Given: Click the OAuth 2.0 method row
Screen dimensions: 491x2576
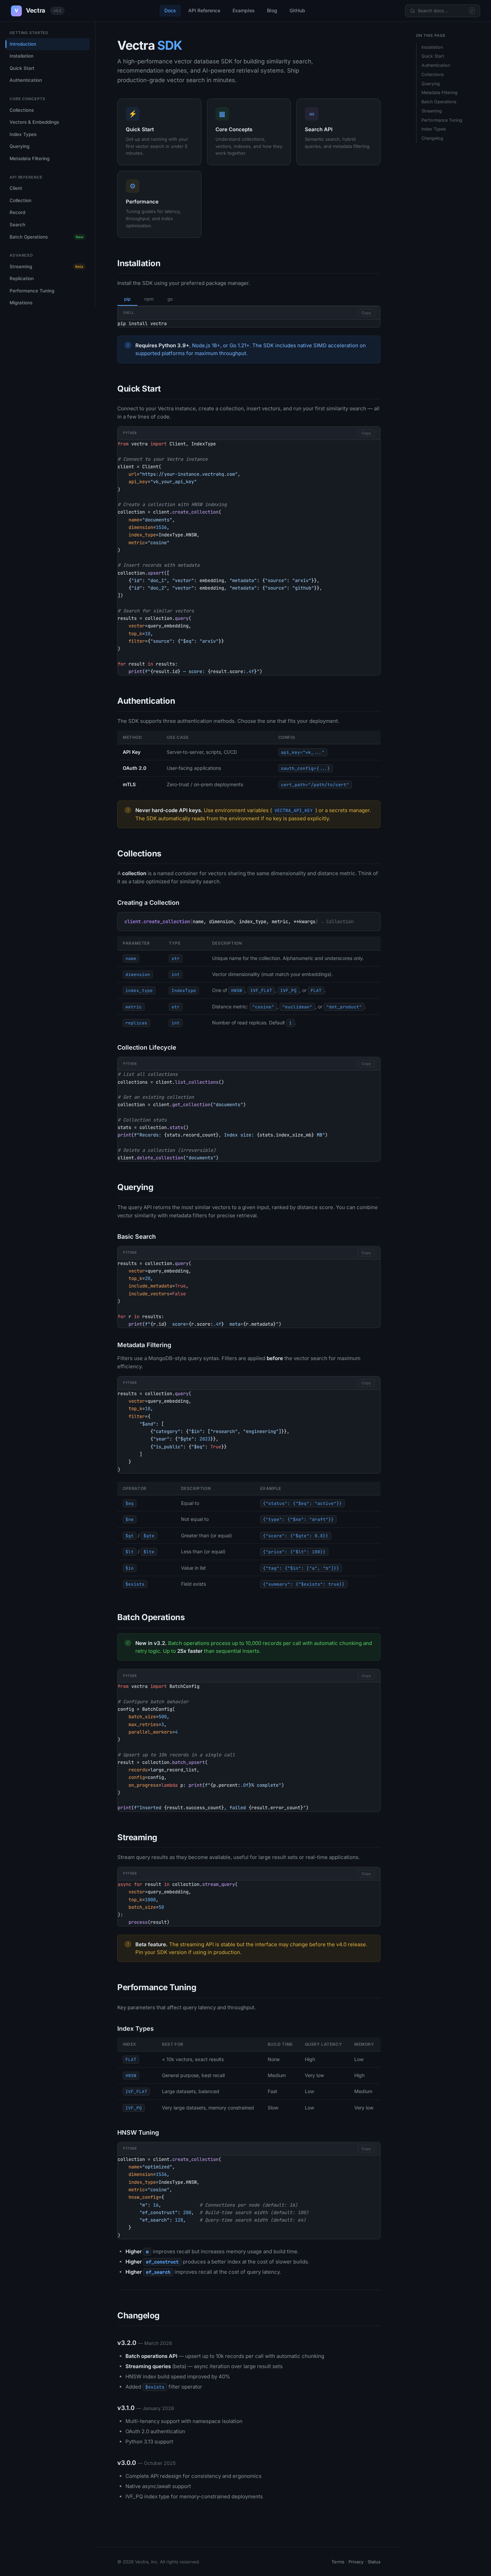Looking at the screenshot, I should 249,768.
